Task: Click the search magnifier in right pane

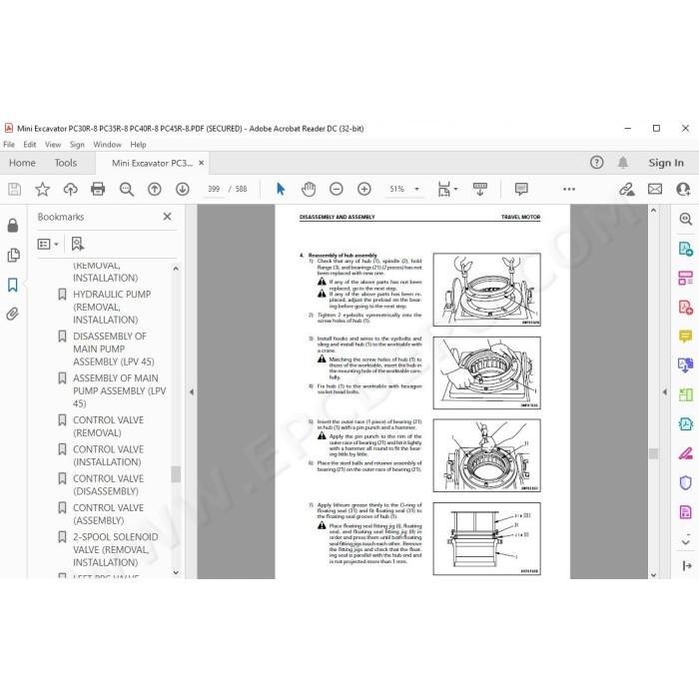Action: (686, 219)
